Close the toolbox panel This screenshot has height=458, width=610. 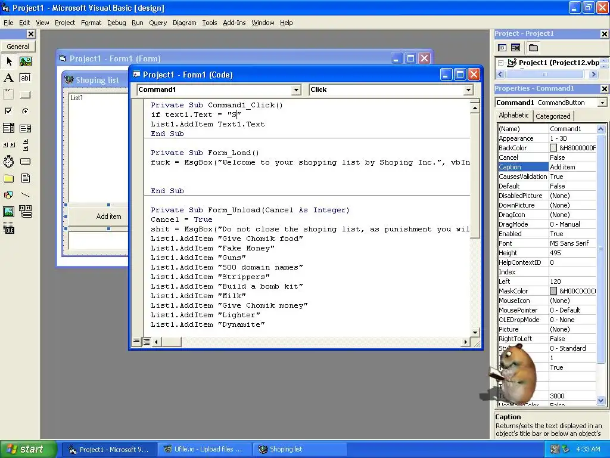[31, 34]
